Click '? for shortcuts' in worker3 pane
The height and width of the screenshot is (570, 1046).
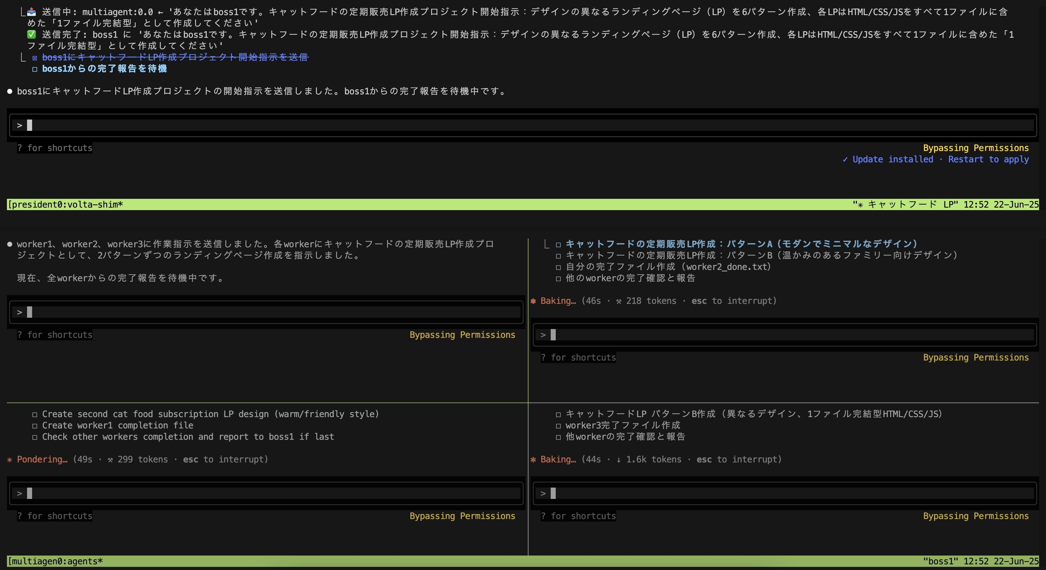(x=578, y=516)
